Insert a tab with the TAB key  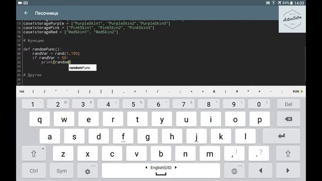coord(22,92)
